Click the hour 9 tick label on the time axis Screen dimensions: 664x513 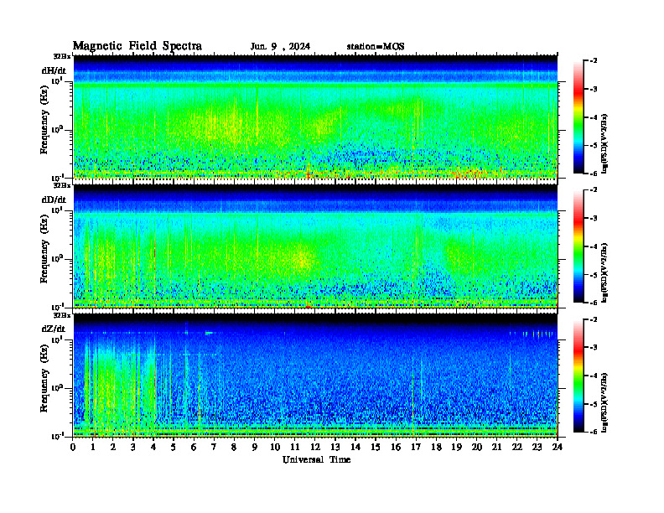pos(254,447)
